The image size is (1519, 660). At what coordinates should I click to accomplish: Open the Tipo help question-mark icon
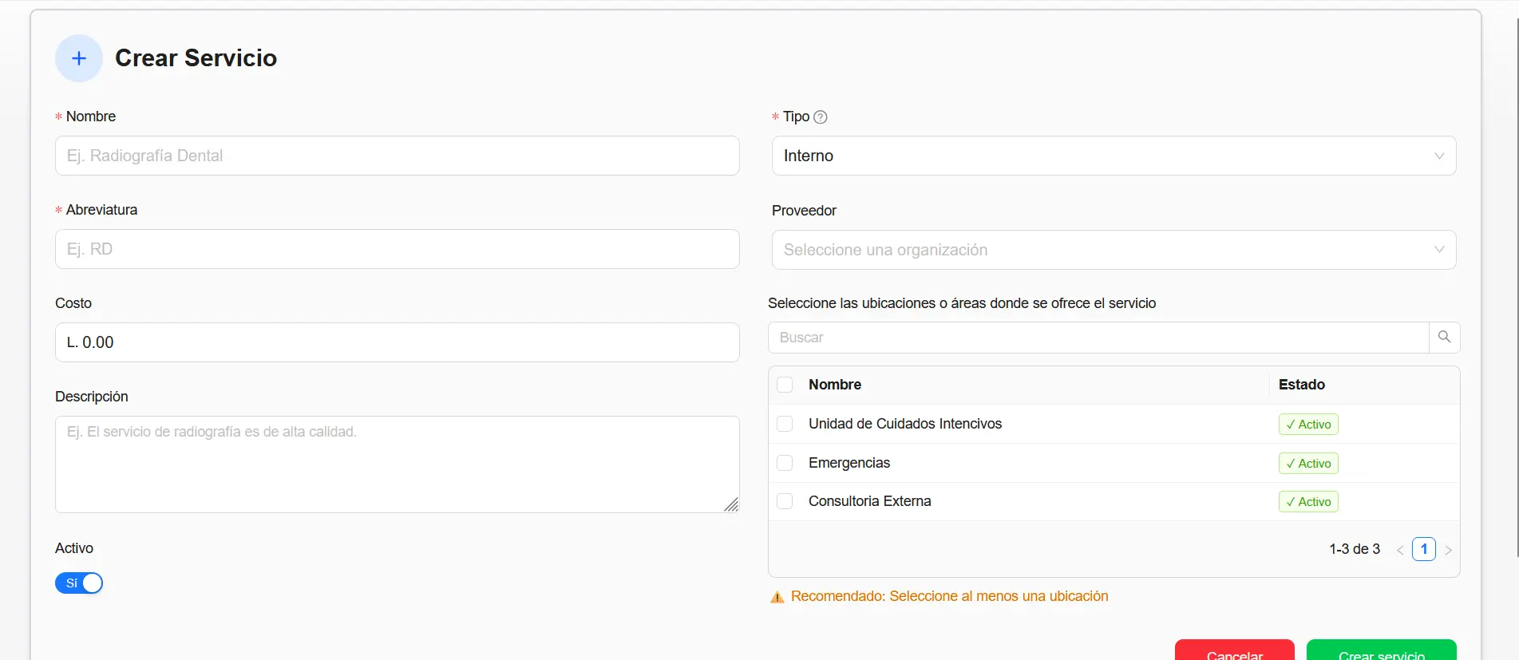pyautogui.click(x=820, y=117)
